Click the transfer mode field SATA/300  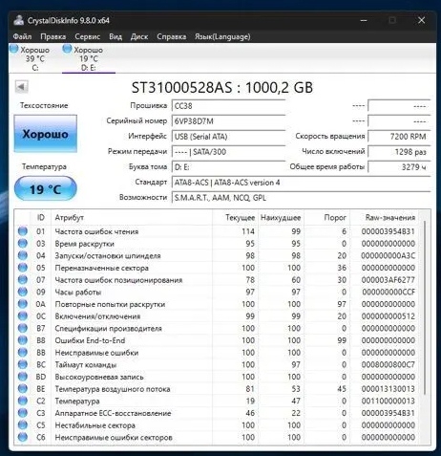[228, 152]
